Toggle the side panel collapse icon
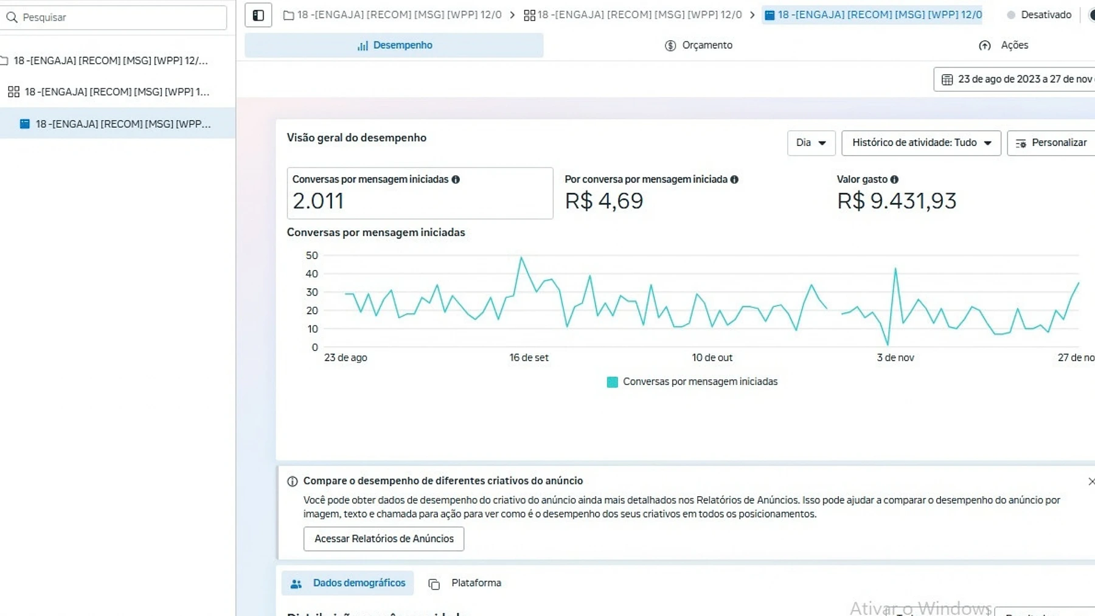This screenshot has width=1095, height=616. (x=258, y=15)
